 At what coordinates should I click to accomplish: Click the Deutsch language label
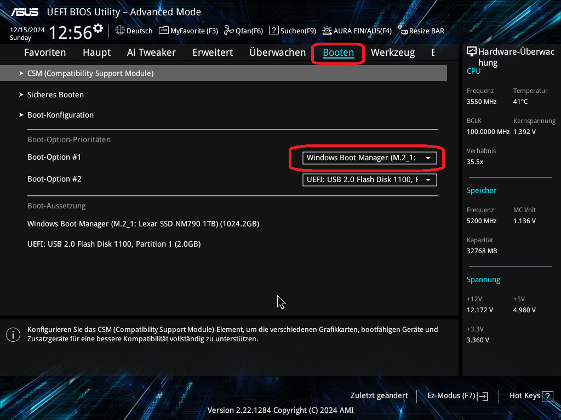tap(140, 31)
